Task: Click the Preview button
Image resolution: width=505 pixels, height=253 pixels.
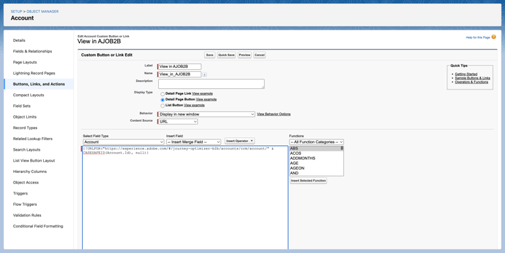Action: pos(244,55)
